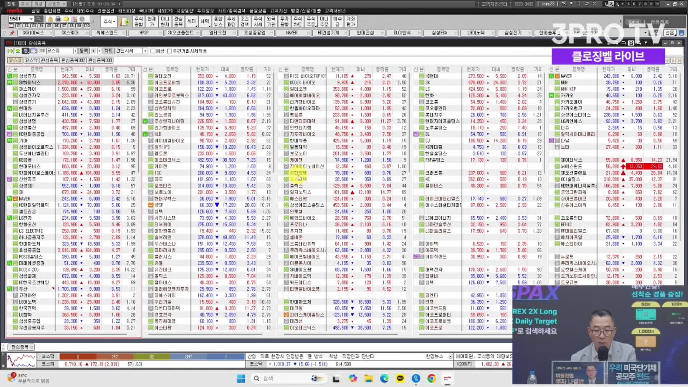Click the gear settings icon in toolbar
This screenshot has height=387, width=688.
(82, 19)
